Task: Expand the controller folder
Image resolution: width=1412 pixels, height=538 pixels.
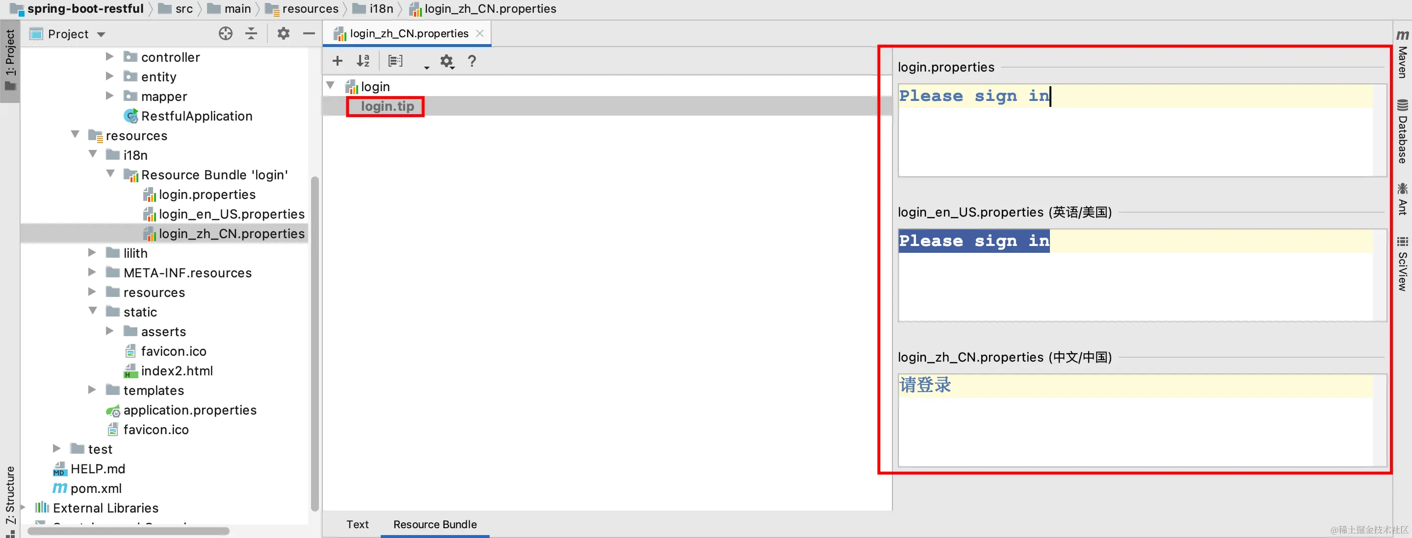Action: (109, 57)
